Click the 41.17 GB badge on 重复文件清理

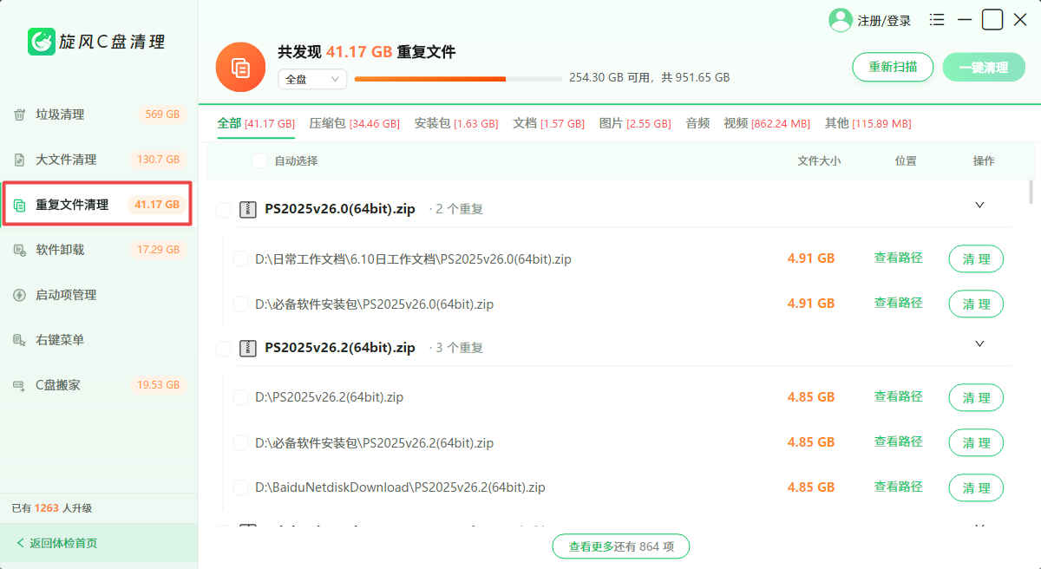coord(157,205)
